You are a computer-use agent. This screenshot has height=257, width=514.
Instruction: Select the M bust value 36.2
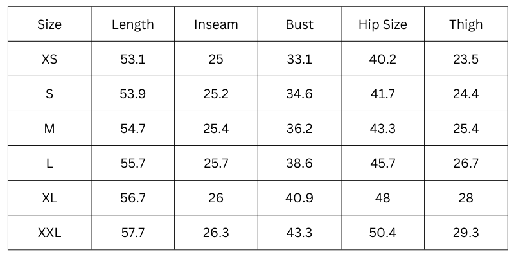299,128
